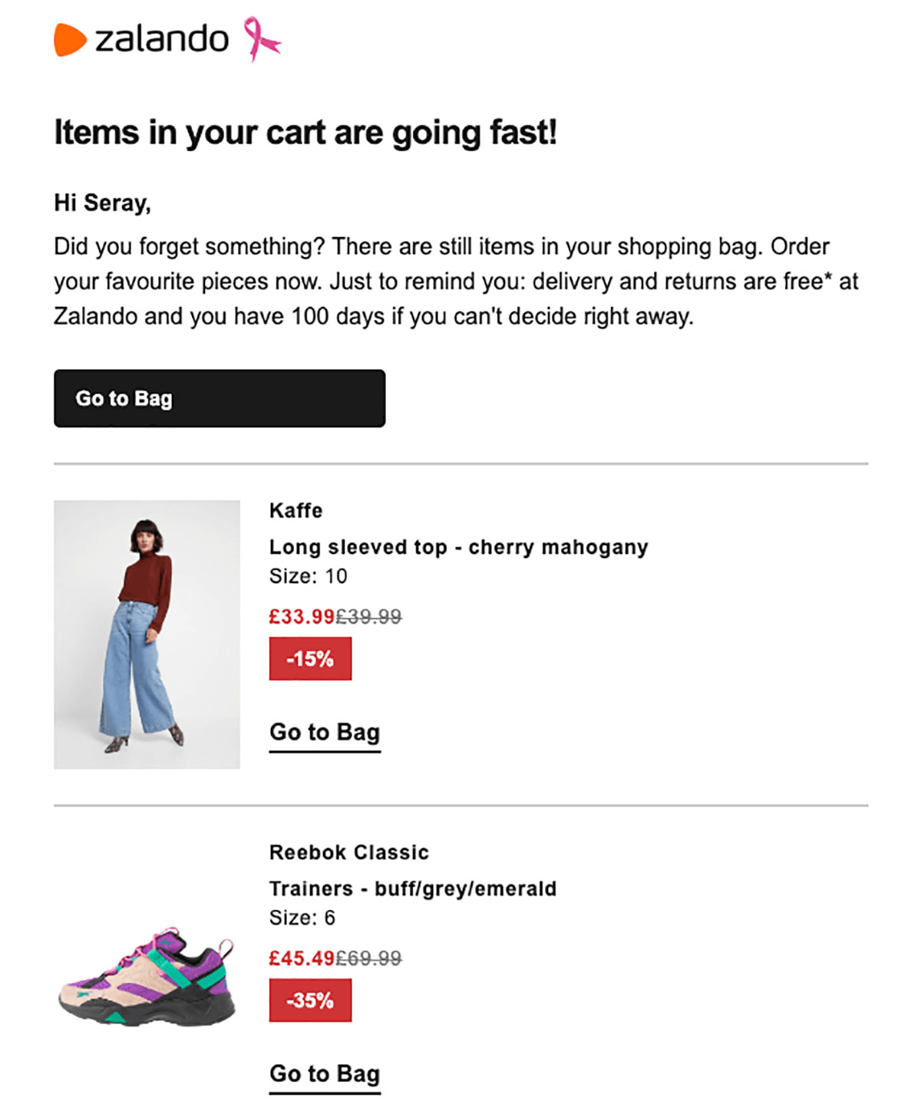This screenshot has width=921, height=1111.
Task: Open the long sleeved top cherry mahogany listing
Action: pos(458,546)
